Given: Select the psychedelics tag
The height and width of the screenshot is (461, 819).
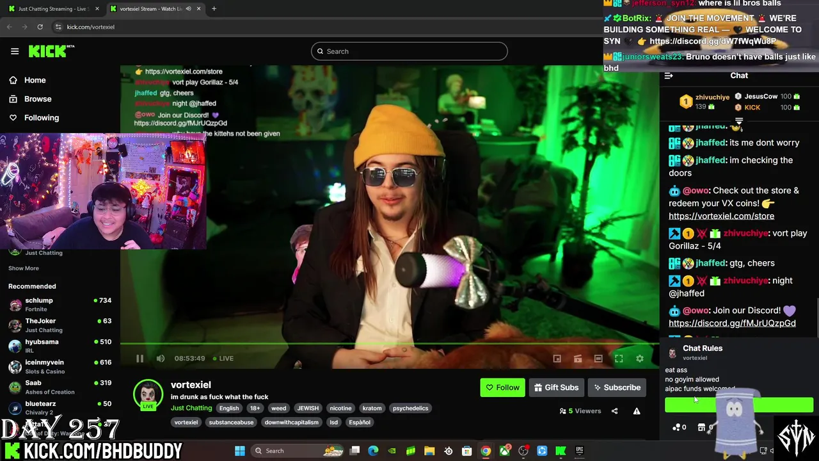Looking at the screenshot, I should click(x=410, y=408).
